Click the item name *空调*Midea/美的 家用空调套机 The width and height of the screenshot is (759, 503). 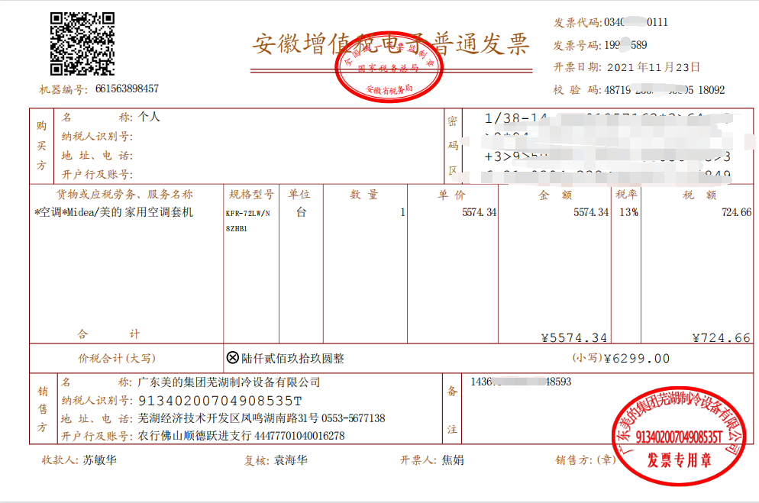point(114,212)
